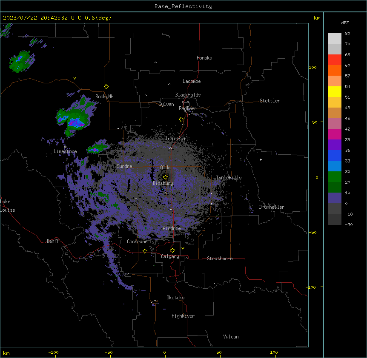The height and width of the screenshot is (358, 367).
Task: Click the Stettler label
Action: click(x=270, y=101)
